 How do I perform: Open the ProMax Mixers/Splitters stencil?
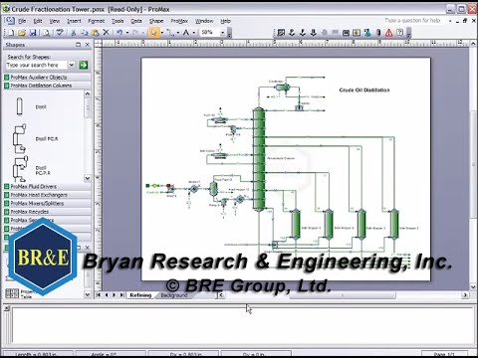coord(47,203)
